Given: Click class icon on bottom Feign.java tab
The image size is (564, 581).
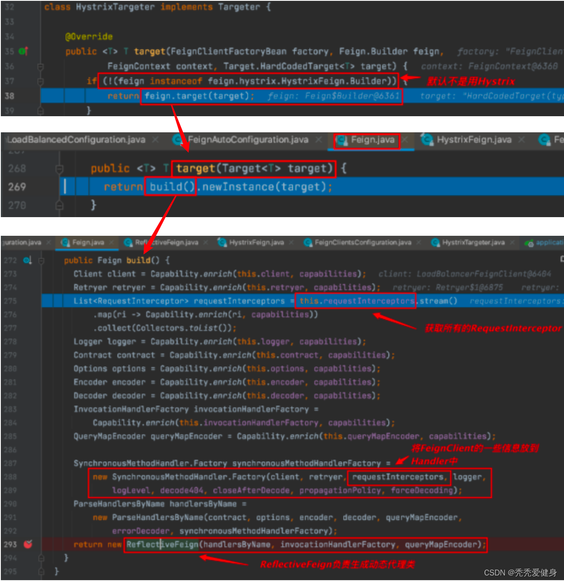Looking at the screenshot, I should [65, 243].
